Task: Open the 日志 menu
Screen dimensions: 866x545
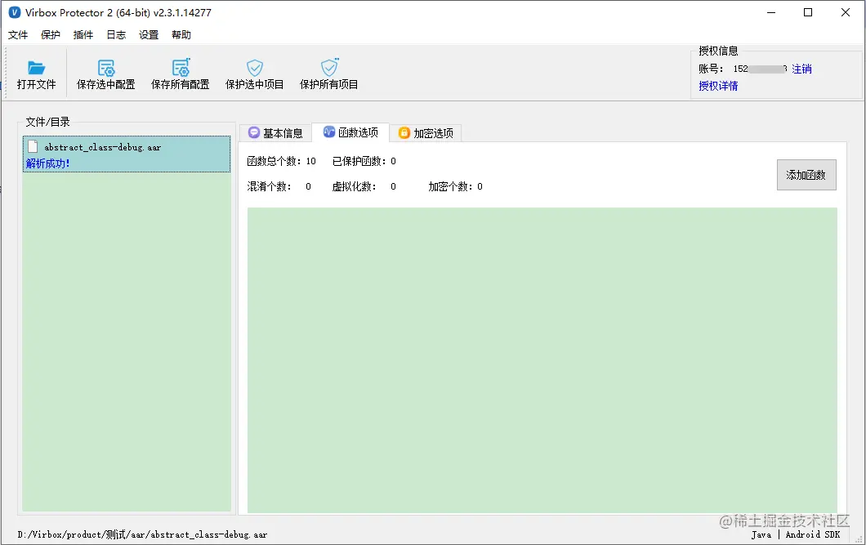Action: (x=116, y=35)
